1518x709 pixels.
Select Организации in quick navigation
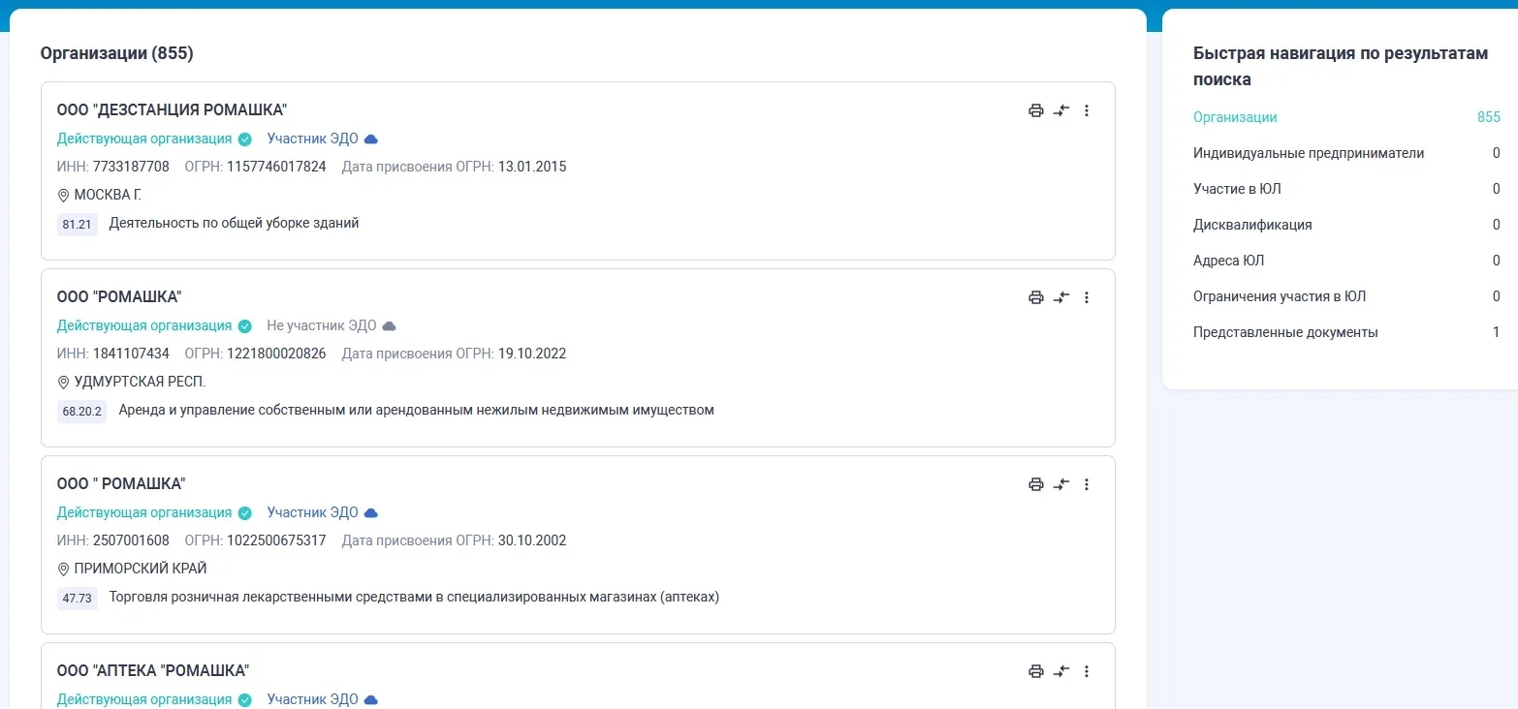coord(1235,117)
